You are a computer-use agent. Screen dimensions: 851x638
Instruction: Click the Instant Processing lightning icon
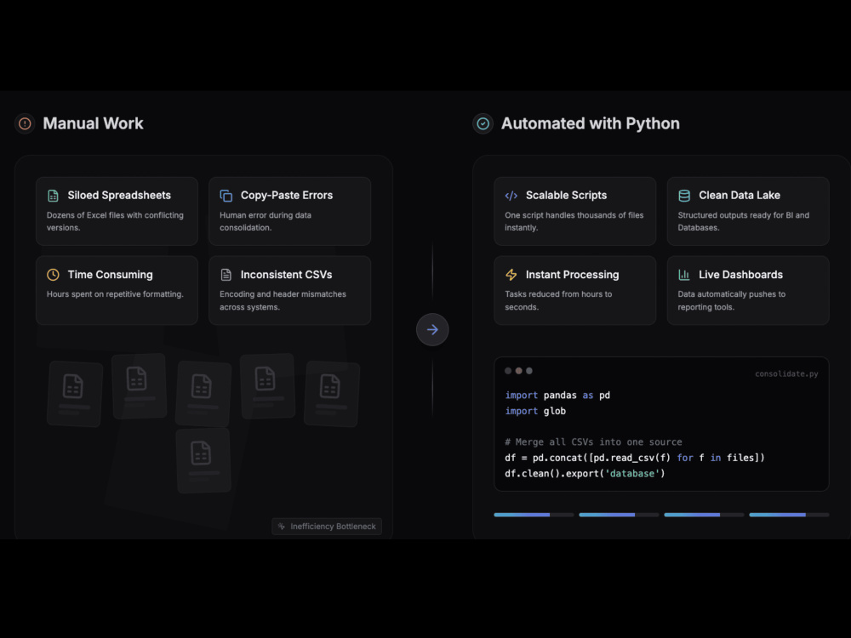click(x=511, y=275)
